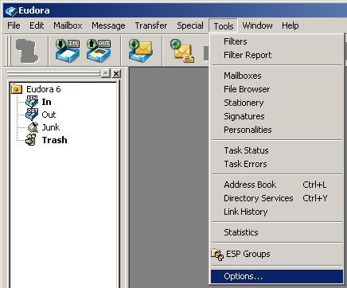Open the Edit menu

tap(37, 25)
